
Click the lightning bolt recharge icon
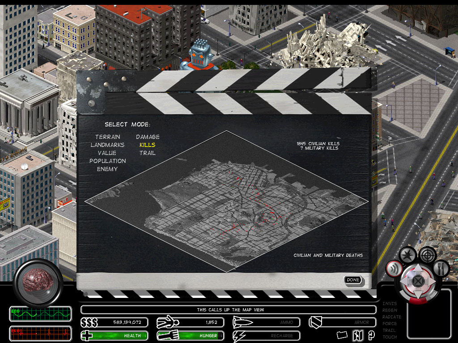[x=239, y=336]
